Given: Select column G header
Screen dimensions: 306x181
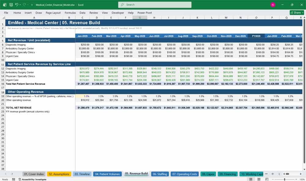Looking at the screenshot, I should (x=140, y=18).
